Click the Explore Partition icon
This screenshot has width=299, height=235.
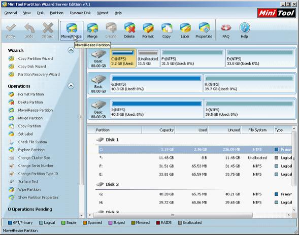(11, 150)
